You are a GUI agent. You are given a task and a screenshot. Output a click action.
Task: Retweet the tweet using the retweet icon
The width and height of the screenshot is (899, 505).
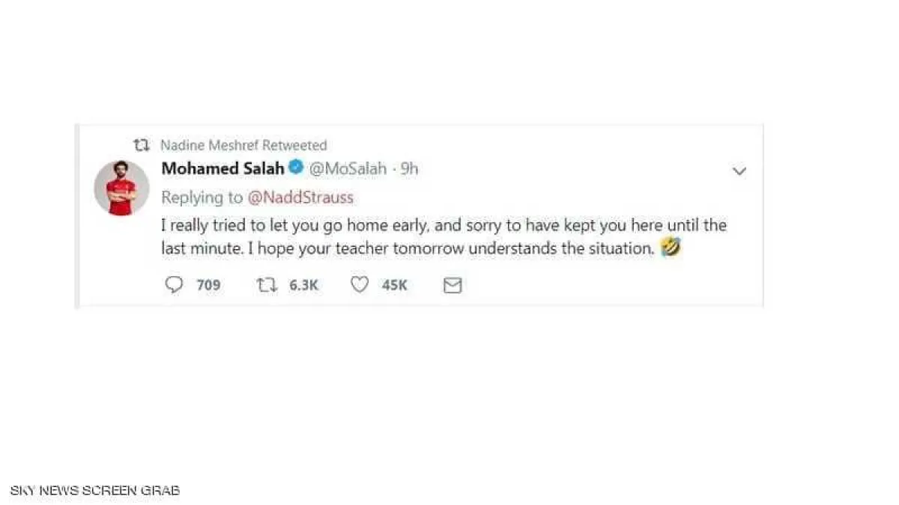266,285
